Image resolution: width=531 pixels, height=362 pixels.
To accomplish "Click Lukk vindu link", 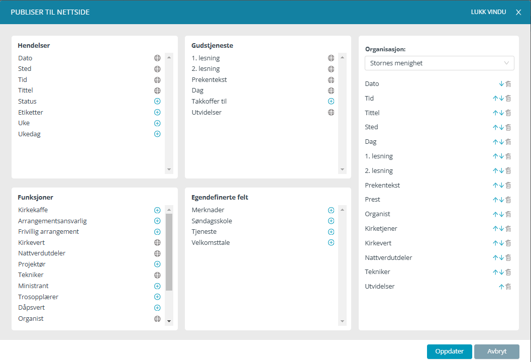I will point(488,12).
